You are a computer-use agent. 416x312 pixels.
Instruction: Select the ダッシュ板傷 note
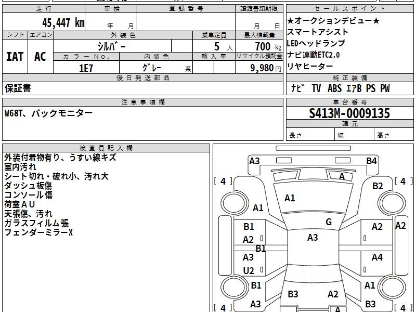[28, 185]
